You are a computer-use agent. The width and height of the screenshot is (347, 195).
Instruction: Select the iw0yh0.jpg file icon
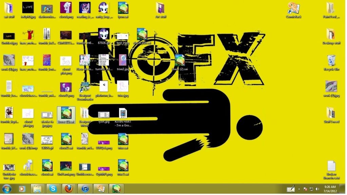pos(28,10)
